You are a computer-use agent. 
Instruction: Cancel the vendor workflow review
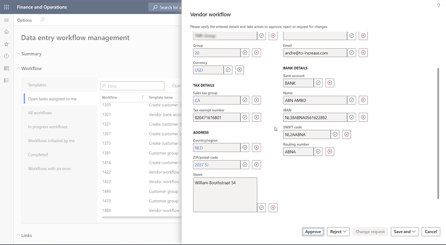click(430, 231)
